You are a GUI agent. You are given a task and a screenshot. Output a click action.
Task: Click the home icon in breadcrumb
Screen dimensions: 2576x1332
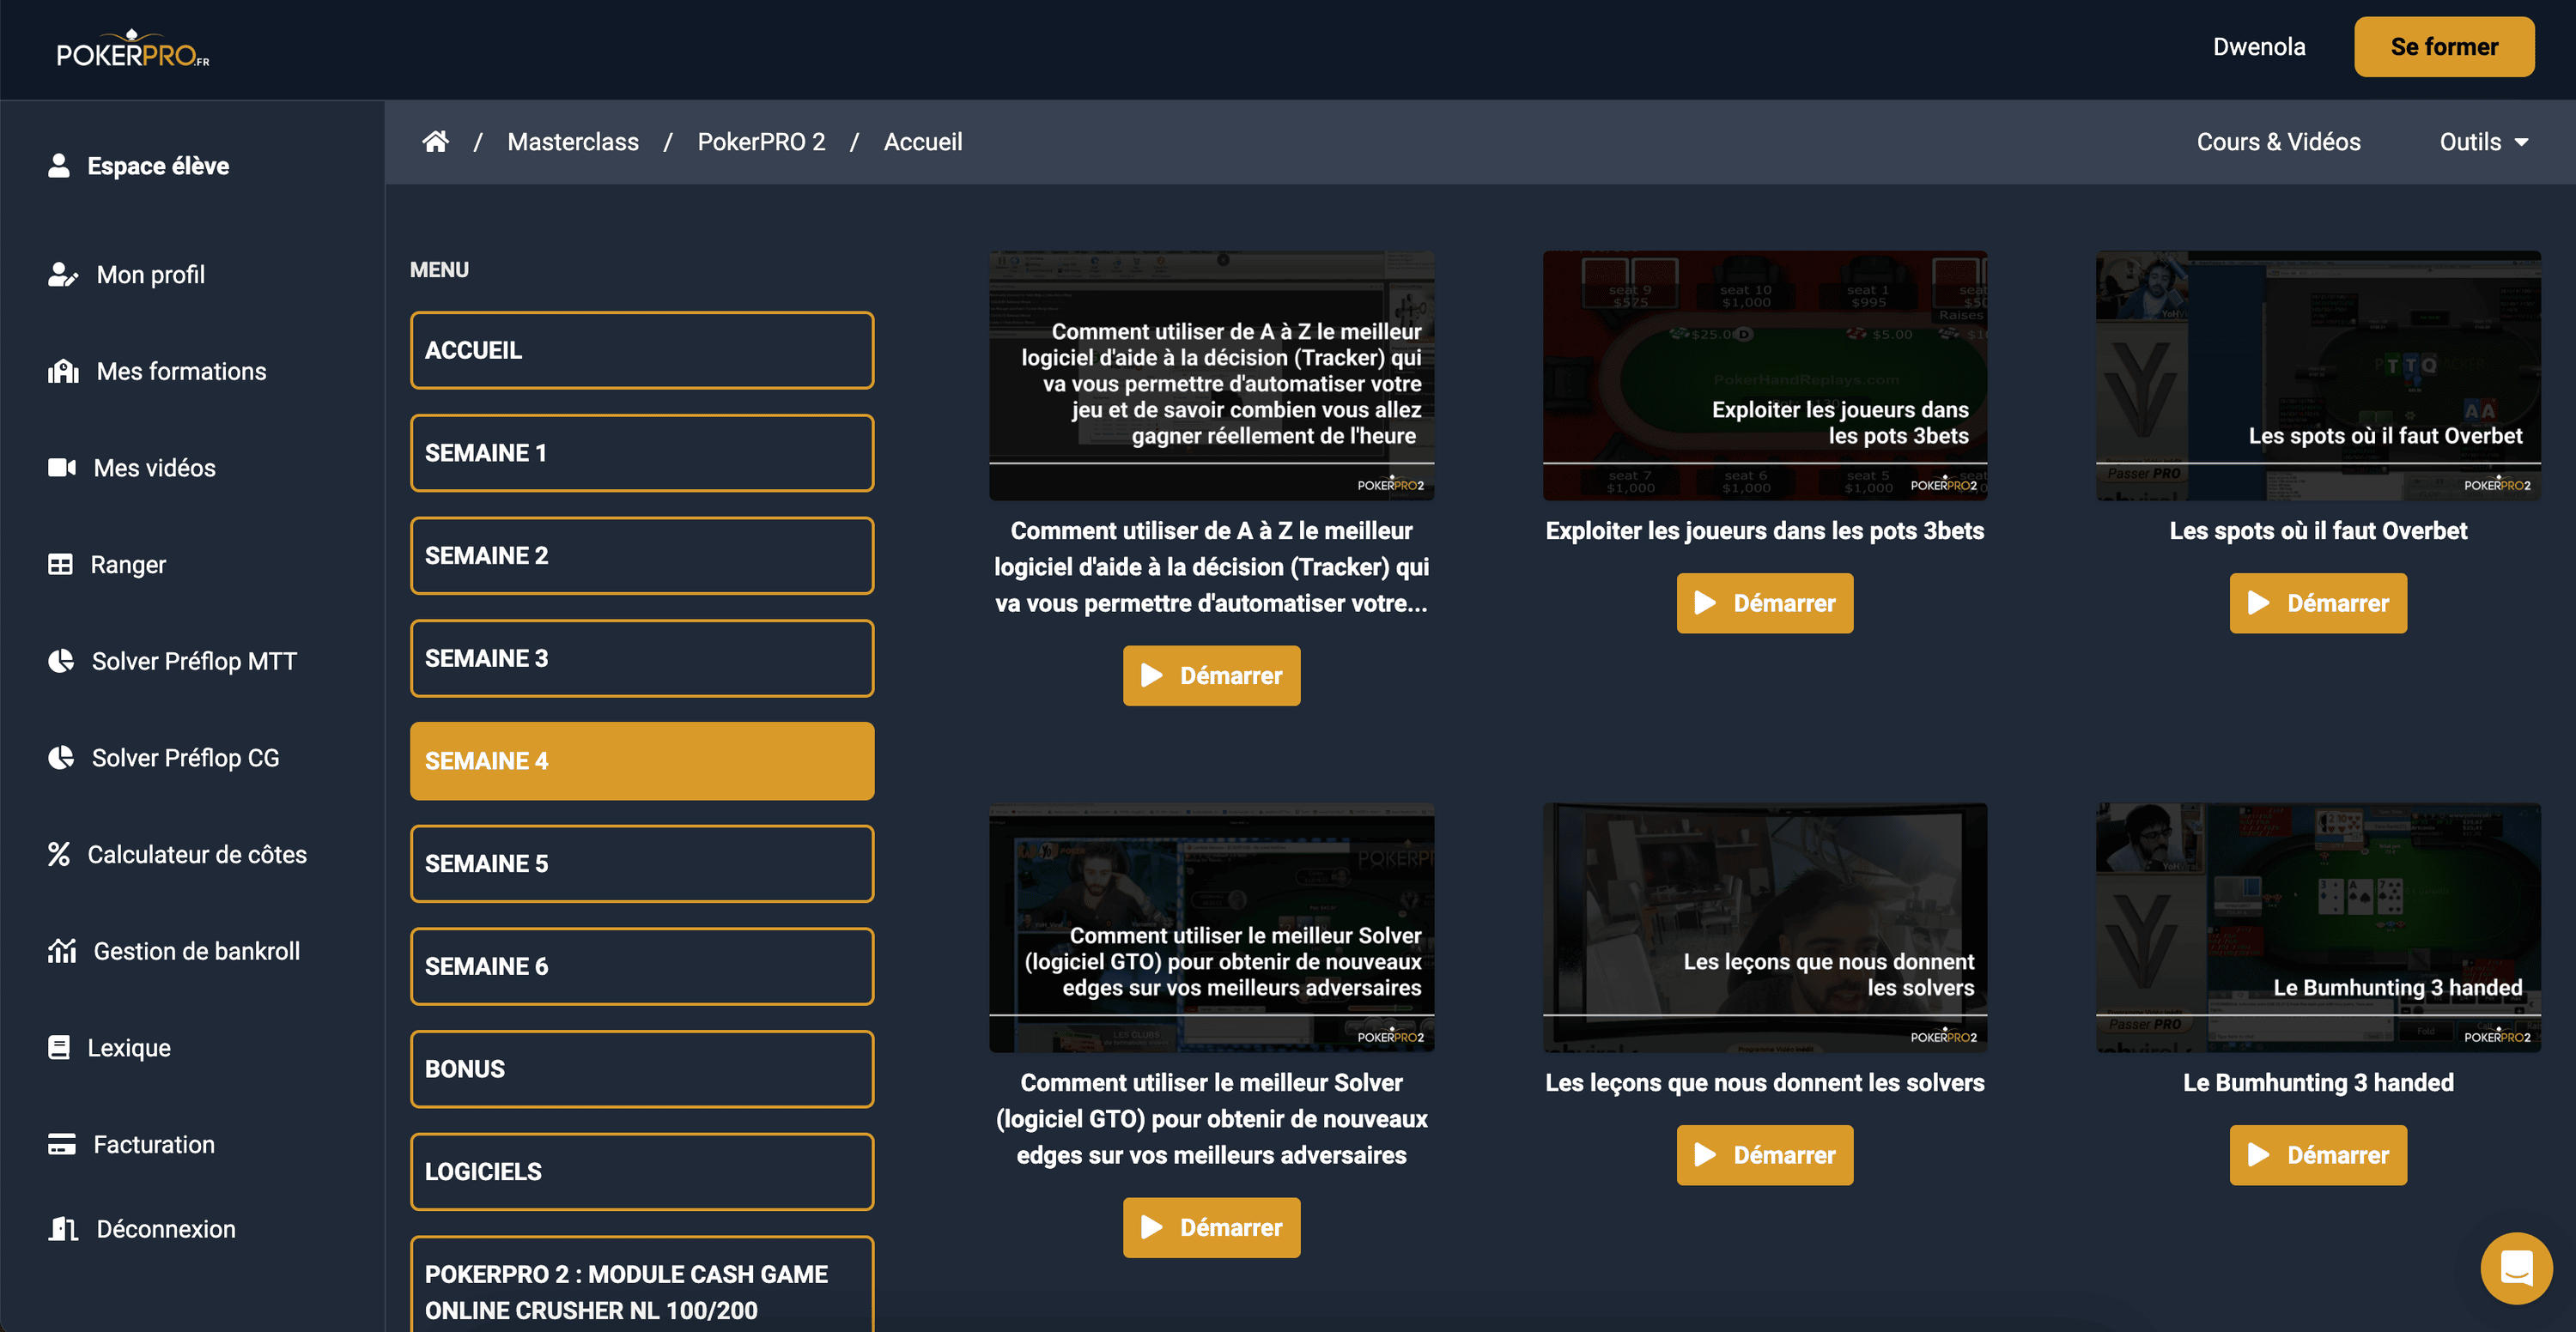(435, 142)
